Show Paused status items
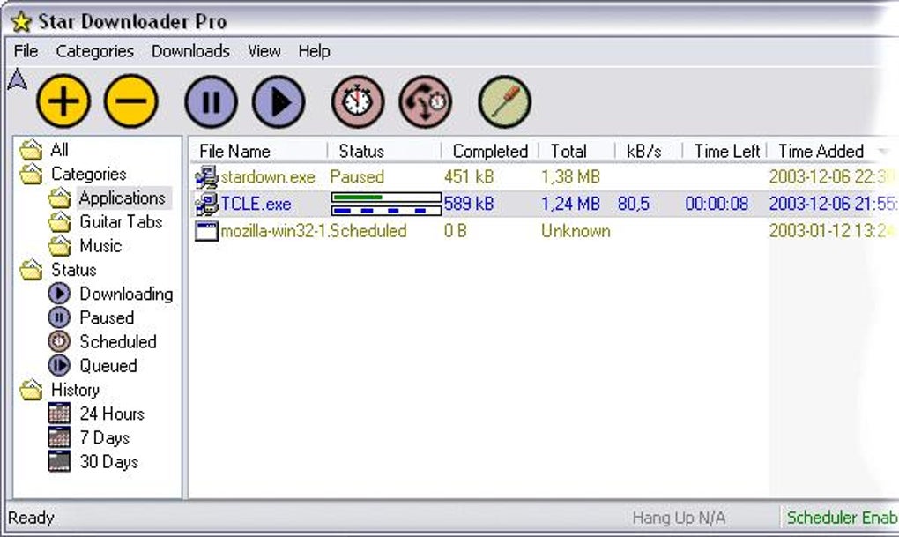Image resolution: width=899 pixels, height=537 pixels. tap(107, 317)
